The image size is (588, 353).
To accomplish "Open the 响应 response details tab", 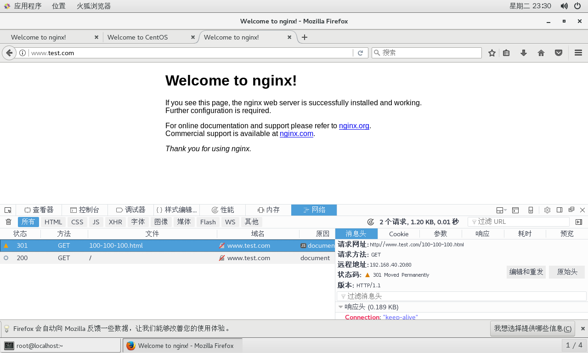I will point(482,233).
